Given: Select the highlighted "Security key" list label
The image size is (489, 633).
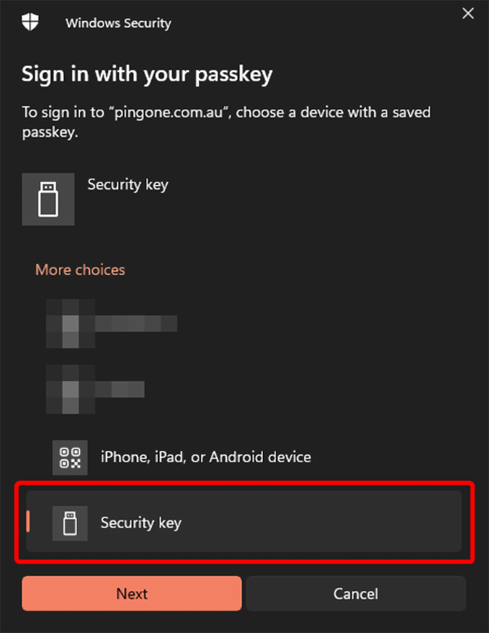Looking at the screenshot, I should point(141,523).
